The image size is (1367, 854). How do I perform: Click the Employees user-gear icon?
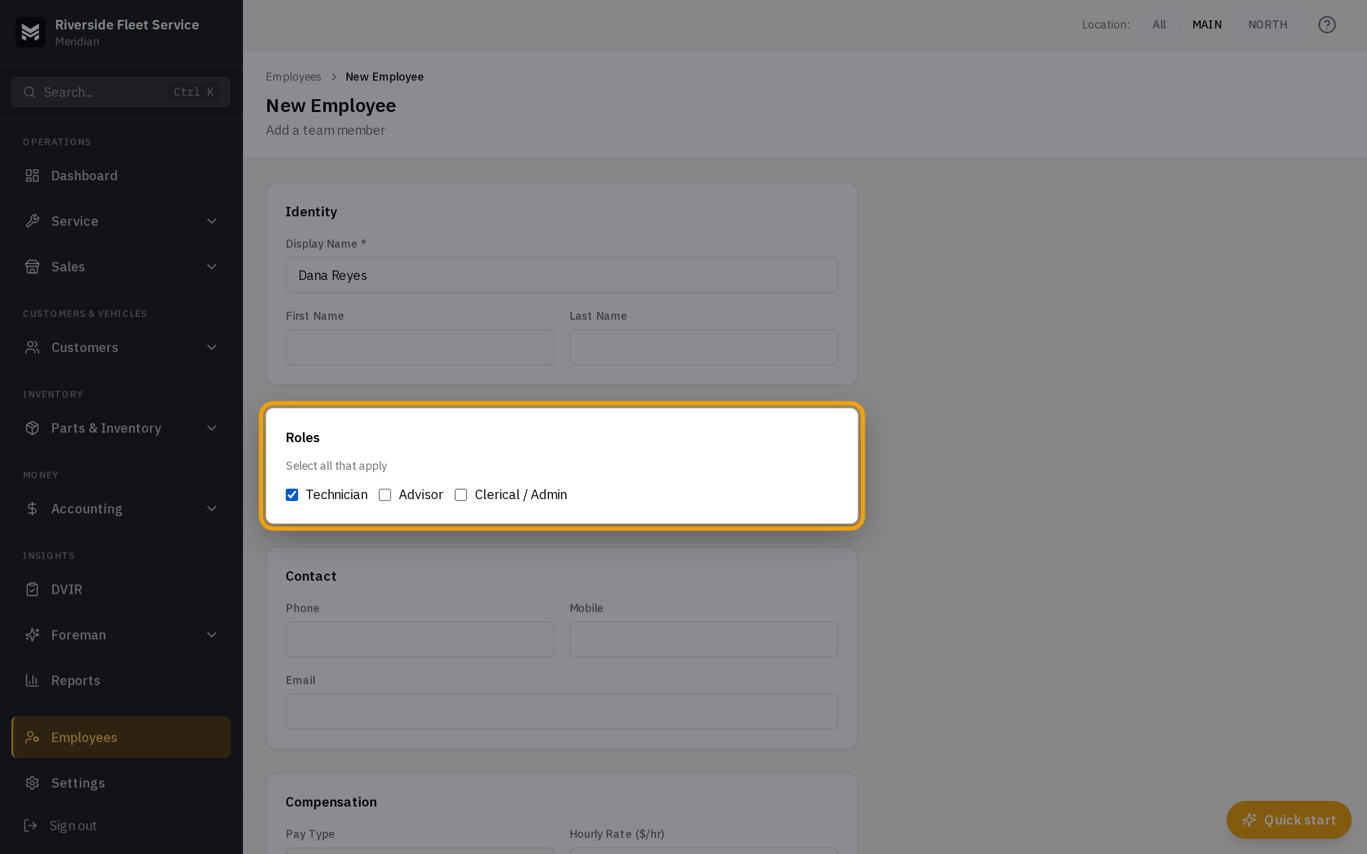(x=32, y=737)
